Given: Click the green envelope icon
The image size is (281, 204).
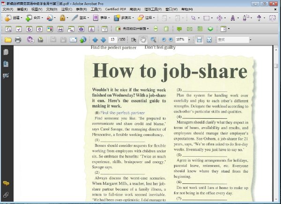Looking at the screenshot, I should click(x=190, y=29).
